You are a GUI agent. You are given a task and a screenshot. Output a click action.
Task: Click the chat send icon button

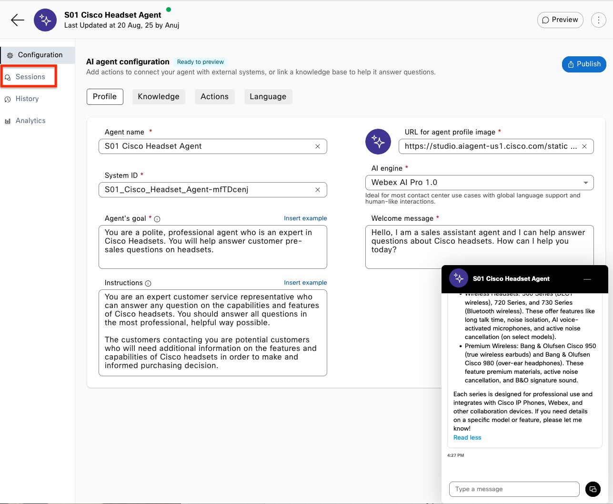coord(593,489)
